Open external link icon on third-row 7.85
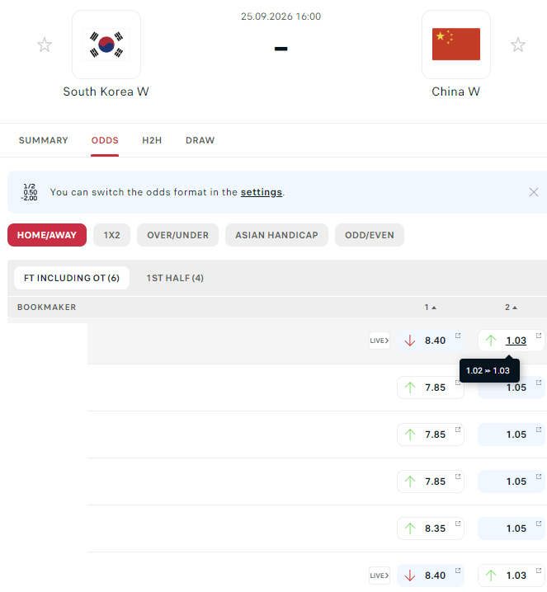 [x=458, y=430]
